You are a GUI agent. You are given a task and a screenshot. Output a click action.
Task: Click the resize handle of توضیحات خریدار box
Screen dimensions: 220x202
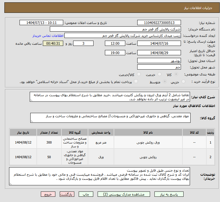10,184
